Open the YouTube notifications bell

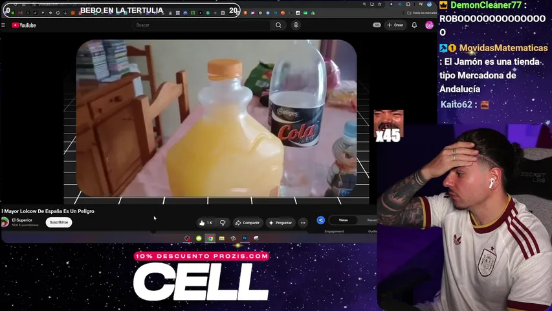(414, 25)
